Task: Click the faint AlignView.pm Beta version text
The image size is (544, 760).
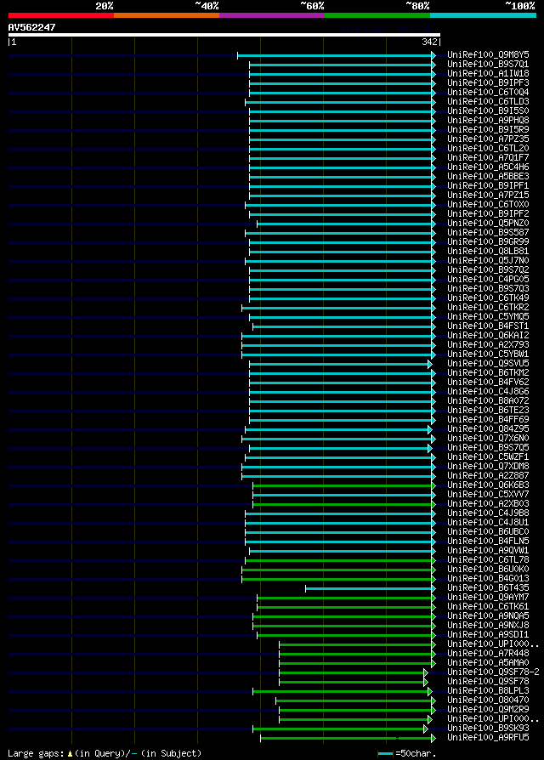Action: [389, 29]
